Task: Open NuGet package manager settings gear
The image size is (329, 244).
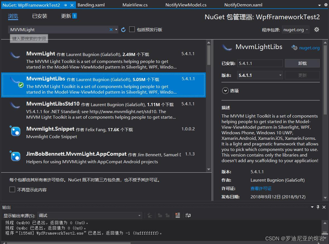Action: [x=317, y=29]
